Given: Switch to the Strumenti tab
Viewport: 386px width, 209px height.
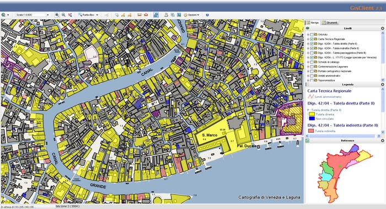Looking at the screenshot, I should click(330, 23).
